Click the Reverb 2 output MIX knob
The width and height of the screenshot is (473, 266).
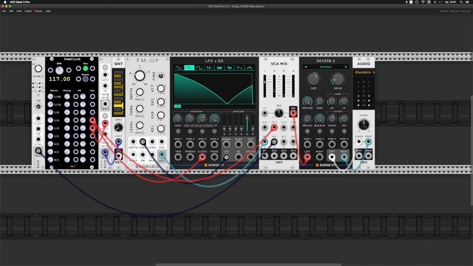pos(344,119)
